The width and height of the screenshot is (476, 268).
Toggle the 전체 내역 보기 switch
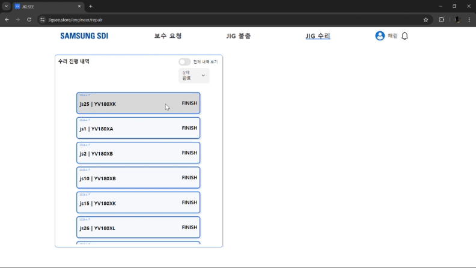(184, 62)
